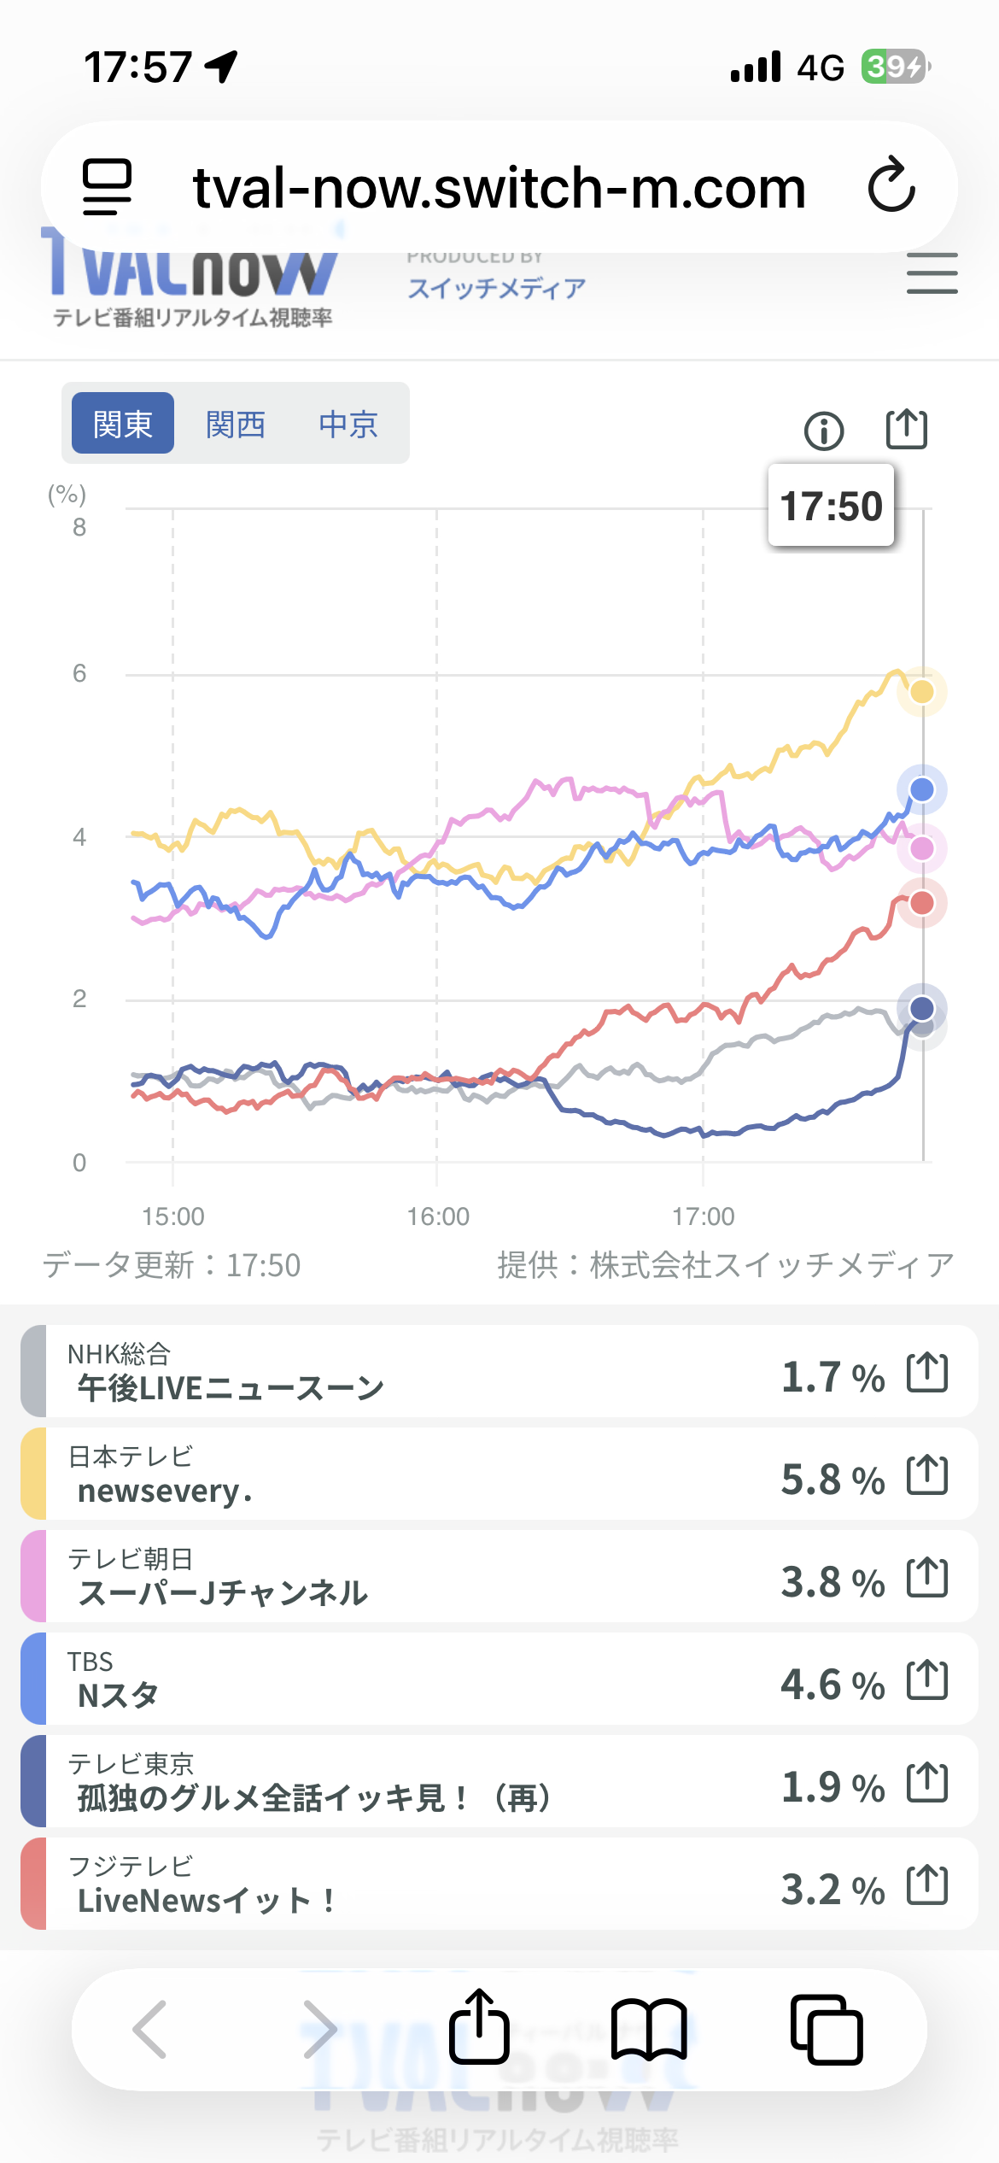Open the chart info icon
This screenshot has width=999, height=2163.
point(824,431)
